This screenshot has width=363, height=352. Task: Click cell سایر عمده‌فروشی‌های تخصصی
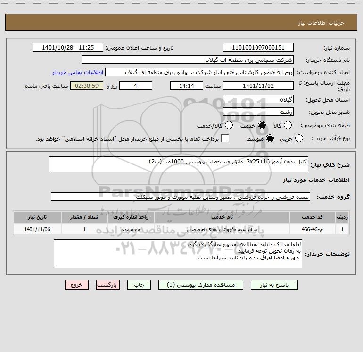point(222,229)
